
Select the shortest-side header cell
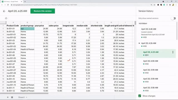point(97,26)
